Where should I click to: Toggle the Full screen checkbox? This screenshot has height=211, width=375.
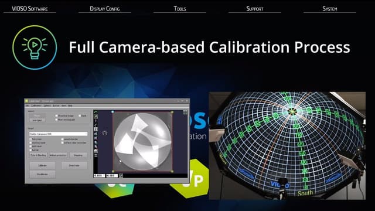point(30,139)
